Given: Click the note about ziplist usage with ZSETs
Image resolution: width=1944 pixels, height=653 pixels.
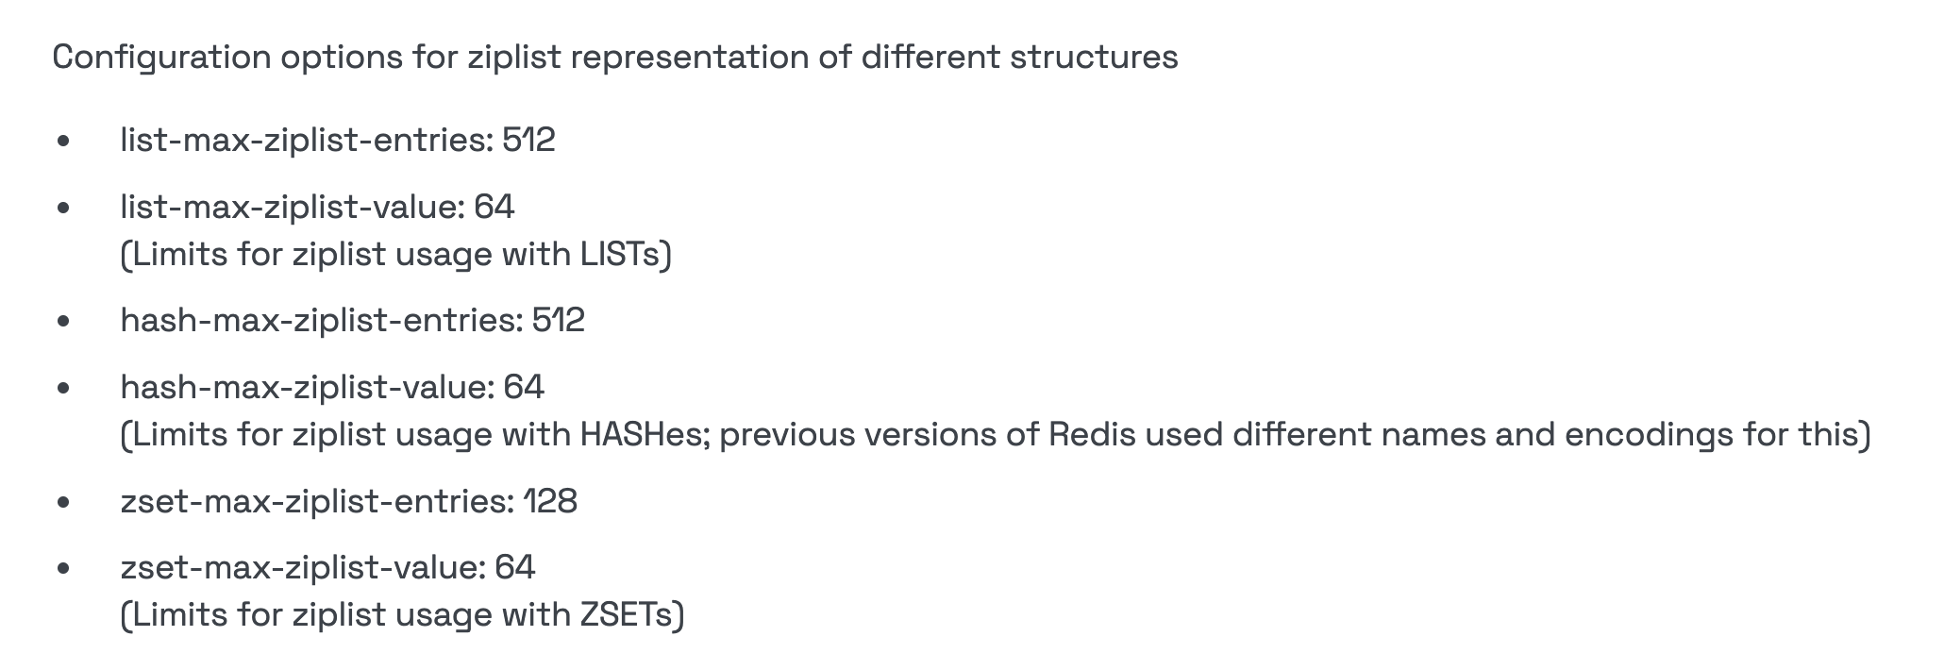Looking at the screenshot, I should coord(402,615).
